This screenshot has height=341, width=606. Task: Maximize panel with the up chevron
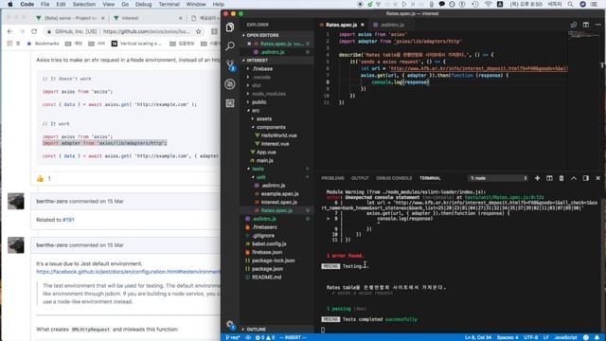(x=574, y=178)
